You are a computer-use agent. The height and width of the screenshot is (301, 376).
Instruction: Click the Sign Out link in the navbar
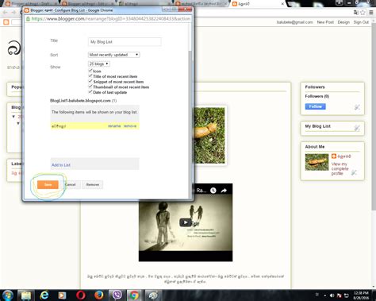pyautogui.click(x=361, y=22)
